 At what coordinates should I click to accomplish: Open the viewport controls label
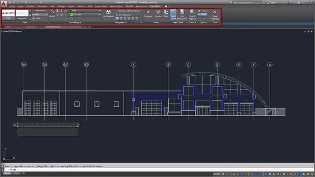12,31
